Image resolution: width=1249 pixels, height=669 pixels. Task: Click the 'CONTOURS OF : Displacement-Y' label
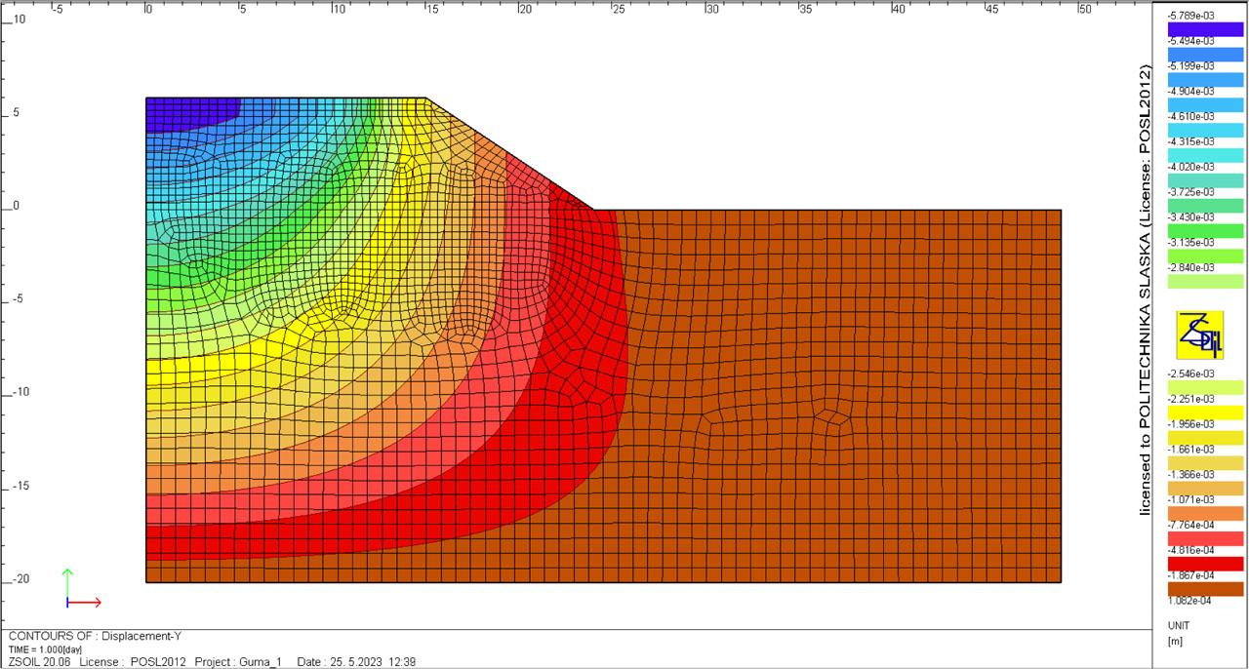(x=95, y=637)
